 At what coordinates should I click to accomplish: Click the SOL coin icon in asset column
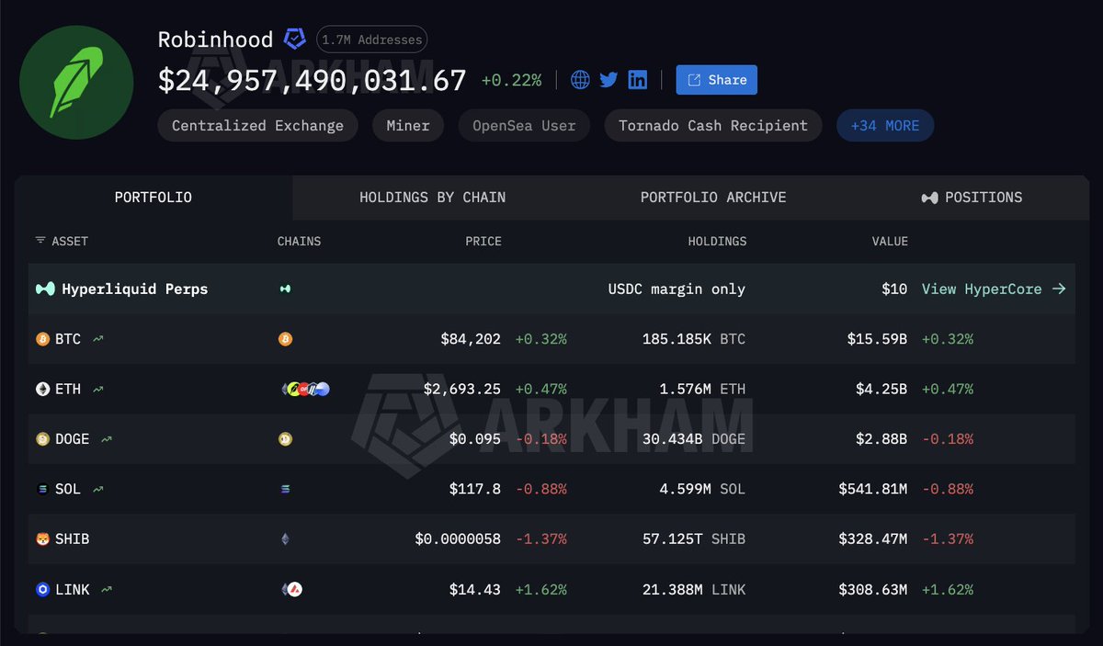pyautogui.click(x=42, y=489)
